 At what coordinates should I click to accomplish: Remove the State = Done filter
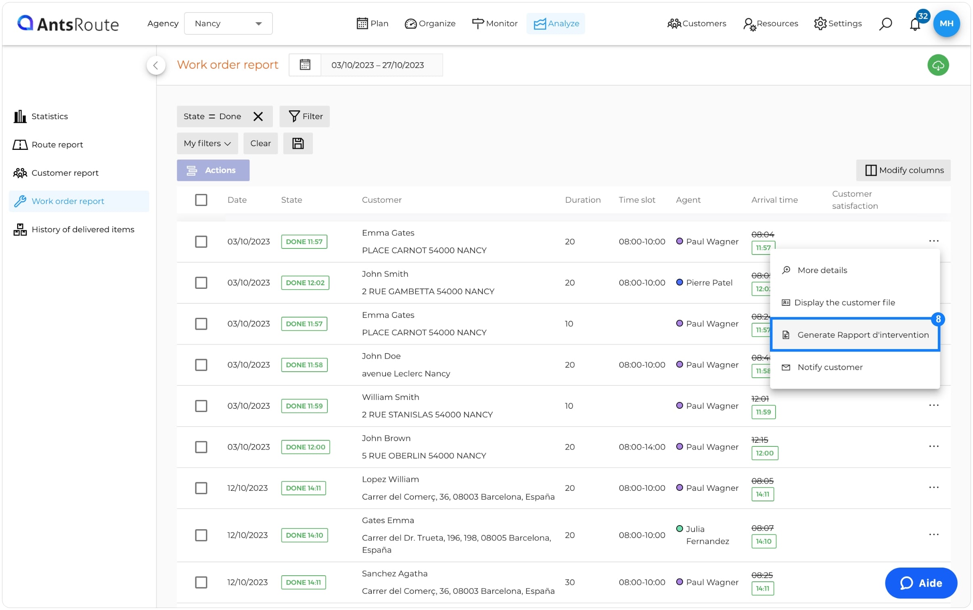click(x=258, y=116)
